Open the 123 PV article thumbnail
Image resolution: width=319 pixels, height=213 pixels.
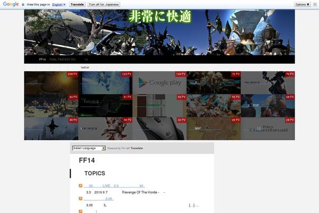105,83
